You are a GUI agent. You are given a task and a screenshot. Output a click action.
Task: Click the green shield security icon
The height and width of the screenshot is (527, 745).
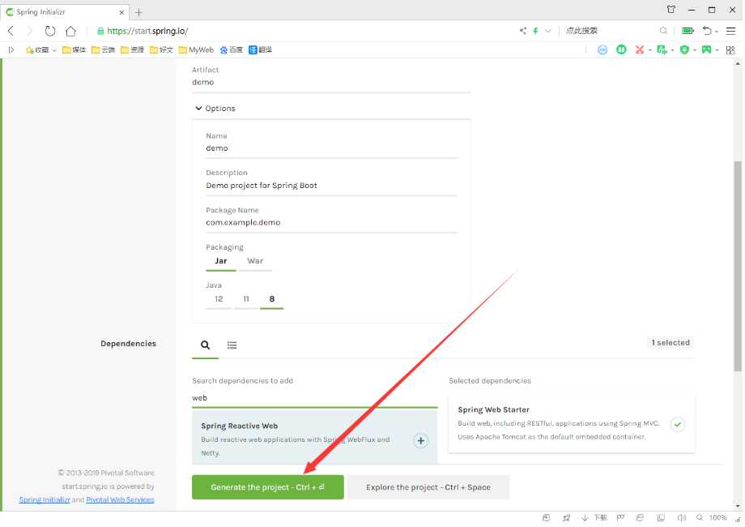[x=684, y=49]
